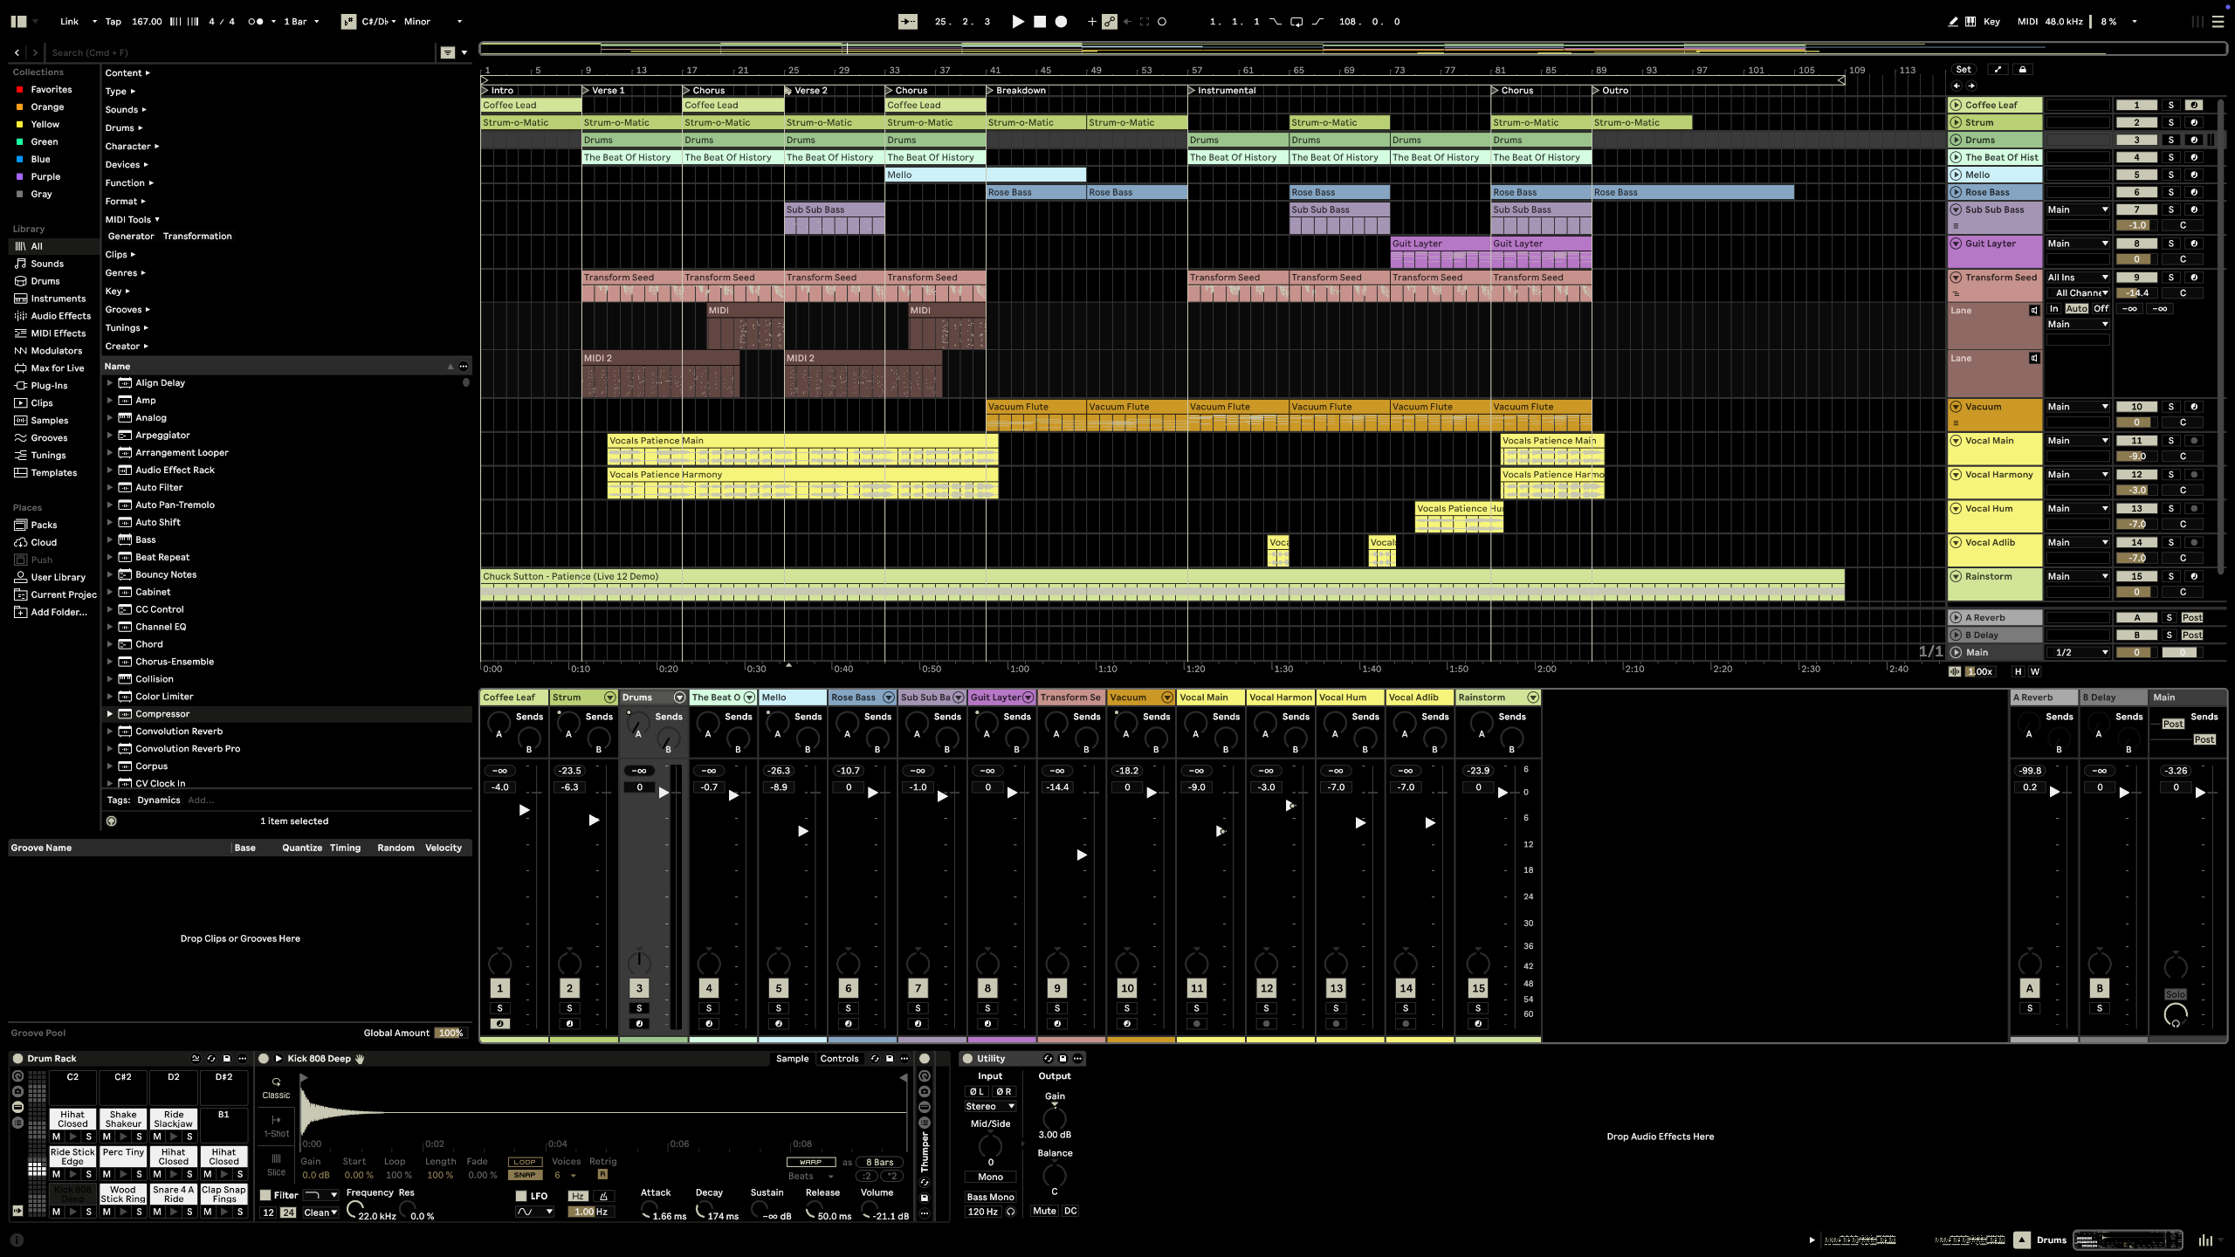Select Slice mode in Simpler

click(276, 1164)
